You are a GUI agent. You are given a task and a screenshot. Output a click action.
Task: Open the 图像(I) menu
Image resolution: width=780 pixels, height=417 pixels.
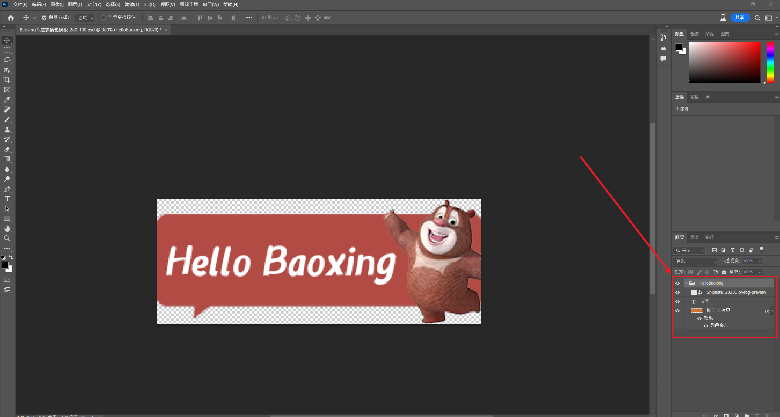pos(57,5)
